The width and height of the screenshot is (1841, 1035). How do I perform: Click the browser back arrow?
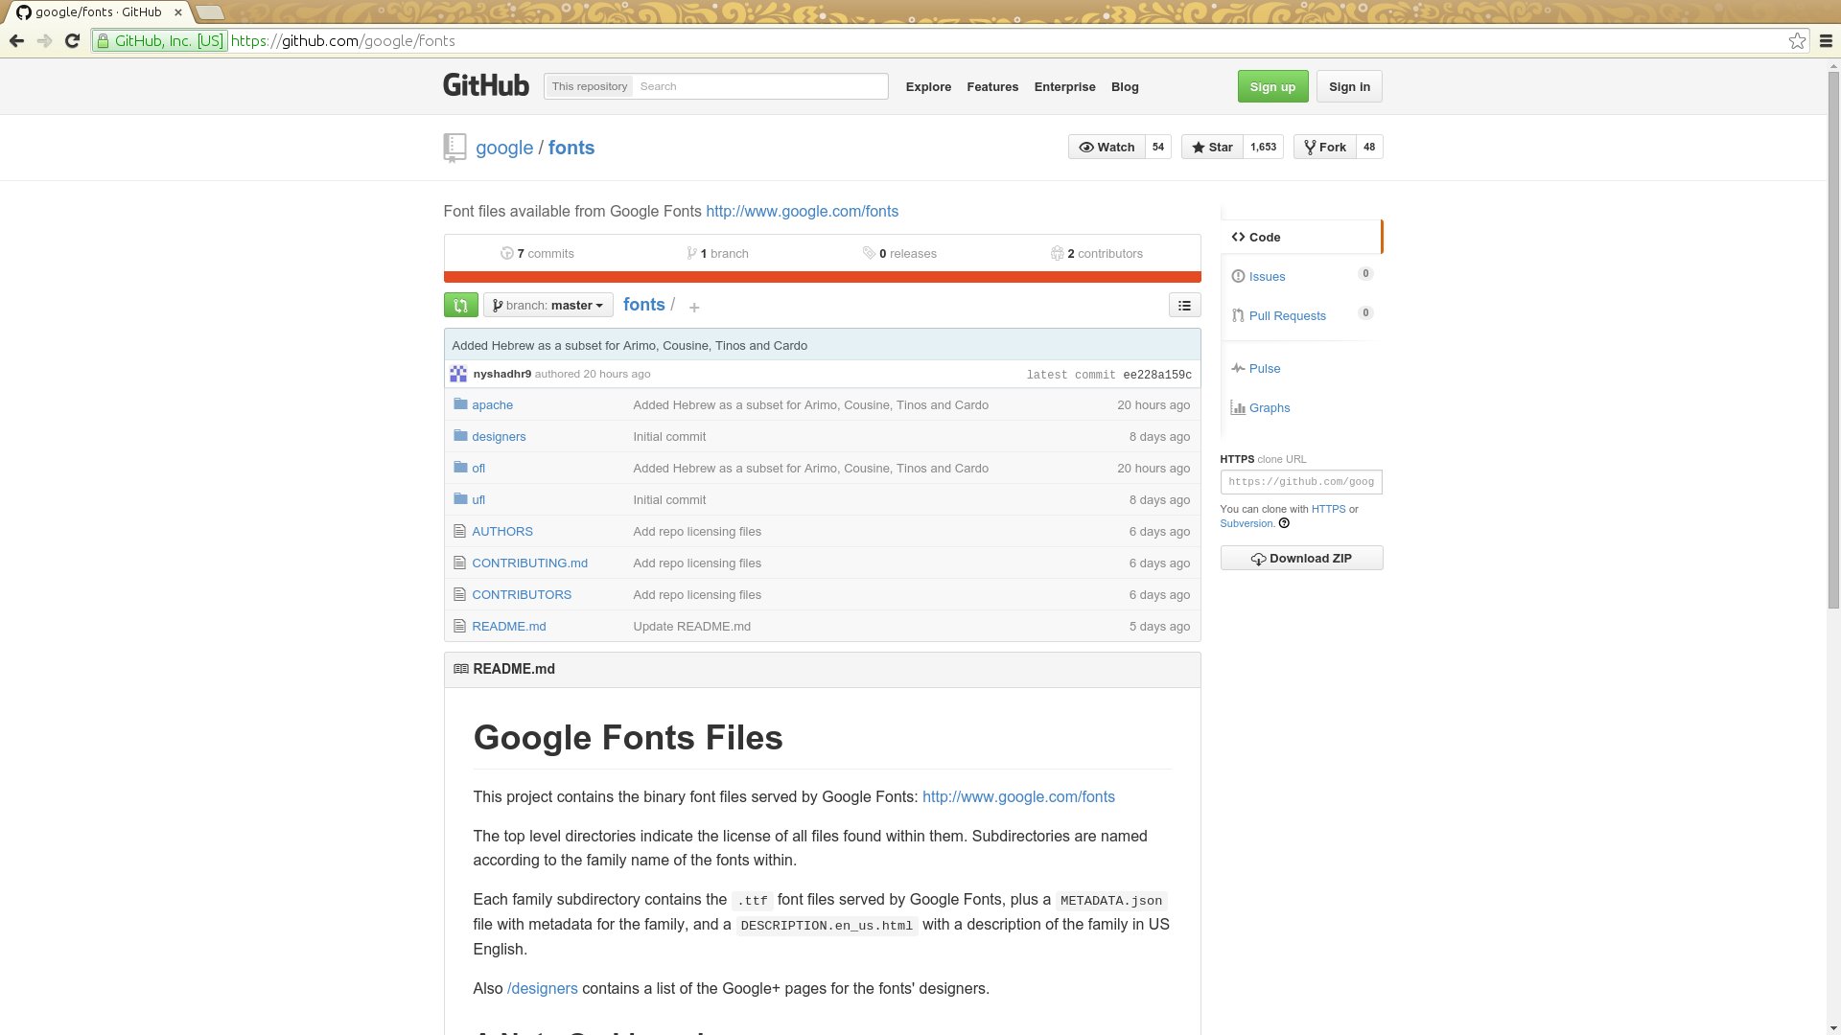(16, 40)
